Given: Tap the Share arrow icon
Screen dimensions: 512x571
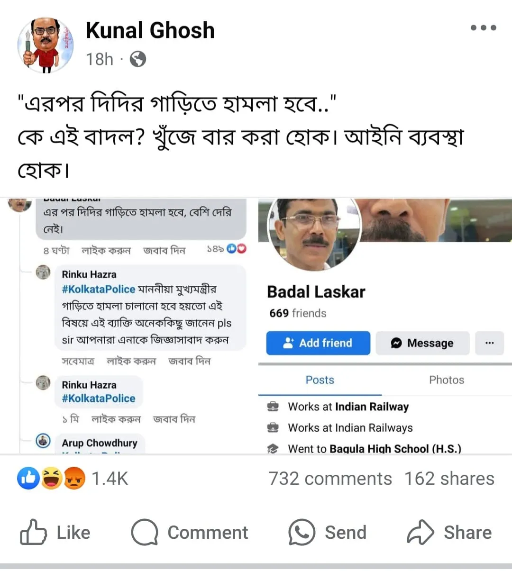Looking at the screenshot, I should click(x=420, y=532).
